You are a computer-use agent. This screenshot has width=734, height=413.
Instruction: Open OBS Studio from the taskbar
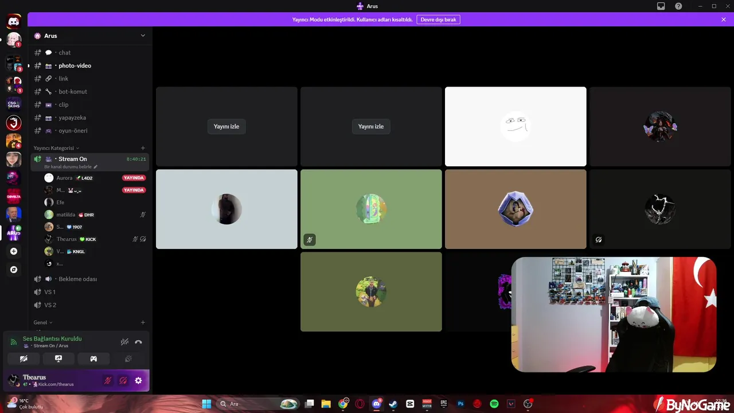pos(528,404)
